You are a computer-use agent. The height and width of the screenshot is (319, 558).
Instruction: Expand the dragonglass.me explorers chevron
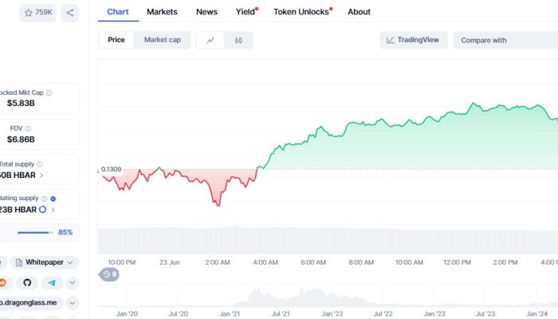[73, 303]
